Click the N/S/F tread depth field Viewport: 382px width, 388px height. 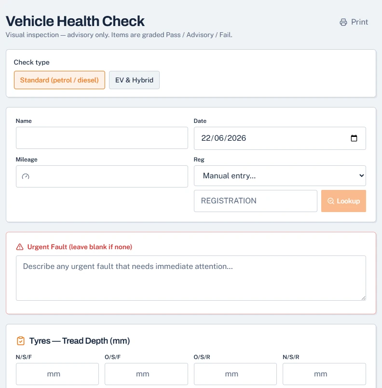(57, 374)
